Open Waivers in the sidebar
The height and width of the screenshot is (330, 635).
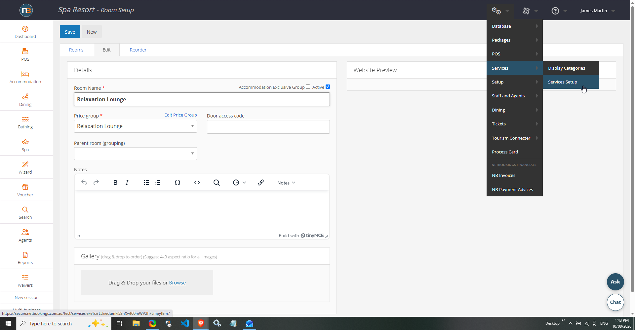pos(25,280)
